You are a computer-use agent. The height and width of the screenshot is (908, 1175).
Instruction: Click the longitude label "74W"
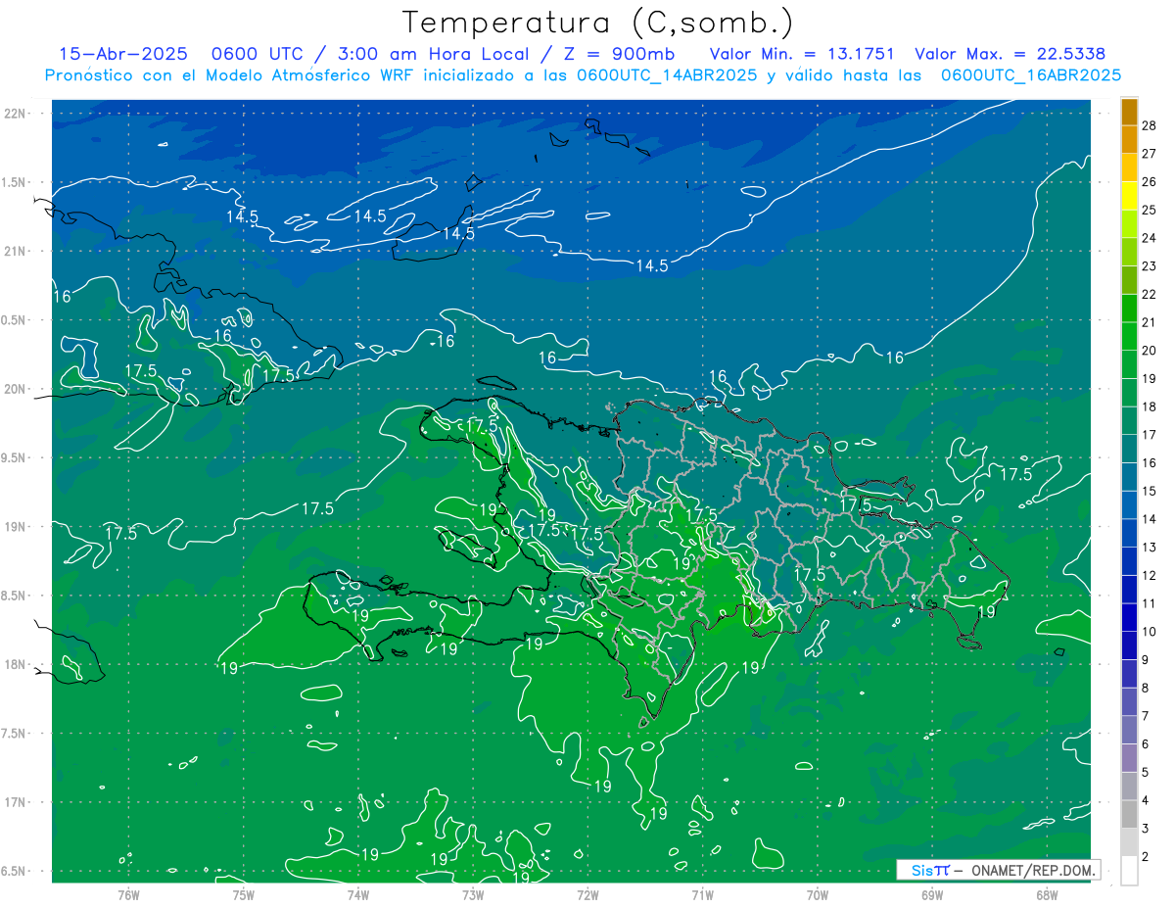click(x=357, y=895)
